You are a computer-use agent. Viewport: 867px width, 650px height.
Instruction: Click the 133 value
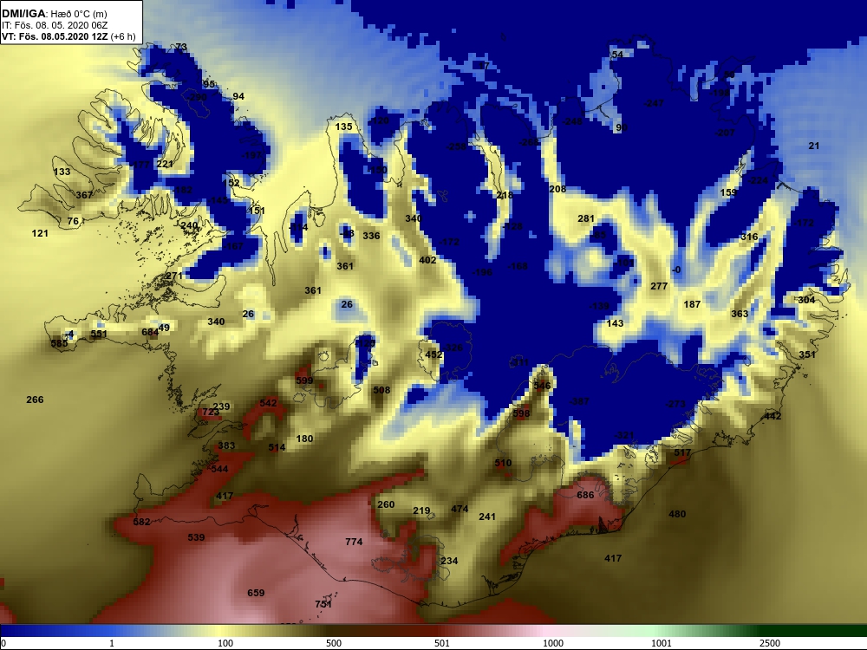pos(62,172)
